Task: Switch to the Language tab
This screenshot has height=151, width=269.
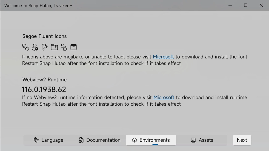Action: click(x=48, y=140)
